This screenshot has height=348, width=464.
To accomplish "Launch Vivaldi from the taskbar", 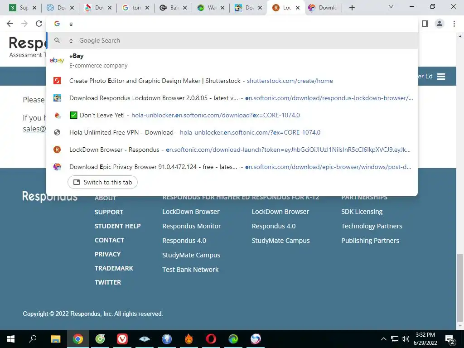I will 122,339.
